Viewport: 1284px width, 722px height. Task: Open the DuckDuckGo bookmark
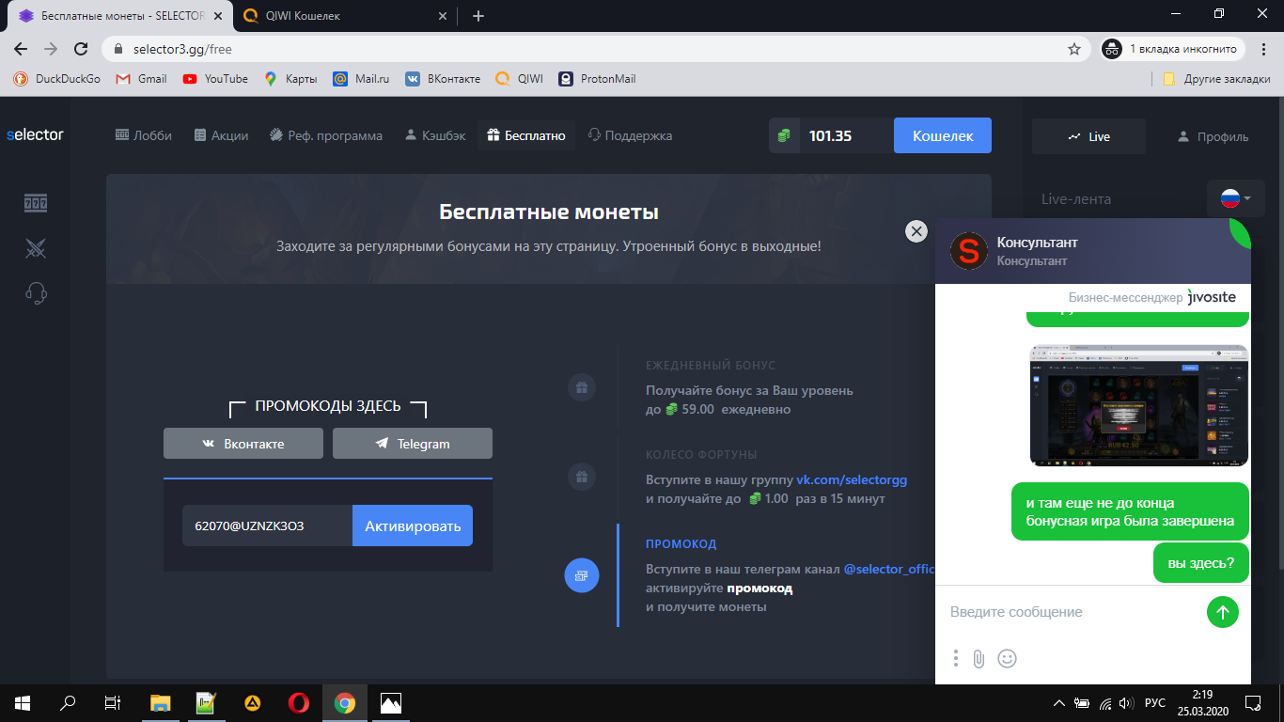pos(57,79)
